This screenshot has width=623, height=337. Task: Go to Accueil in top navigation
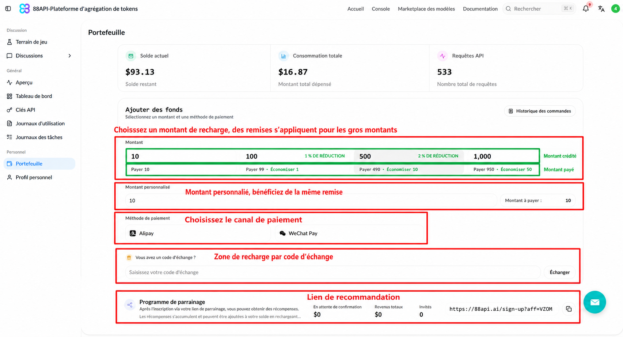click(x=356, y=9)
